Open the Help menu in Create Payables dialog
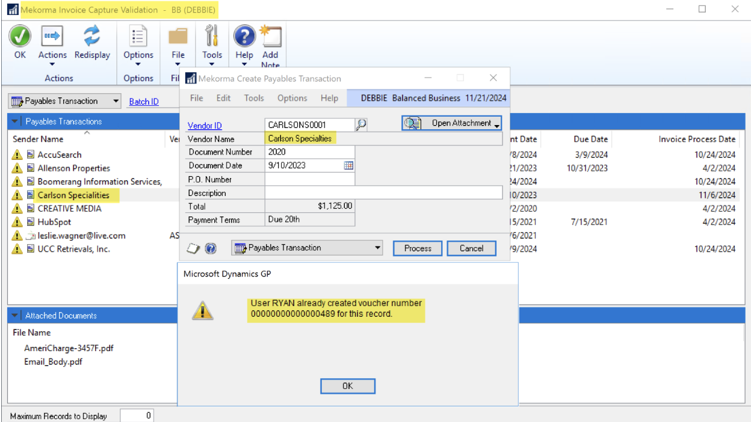 tap(329, 98)
